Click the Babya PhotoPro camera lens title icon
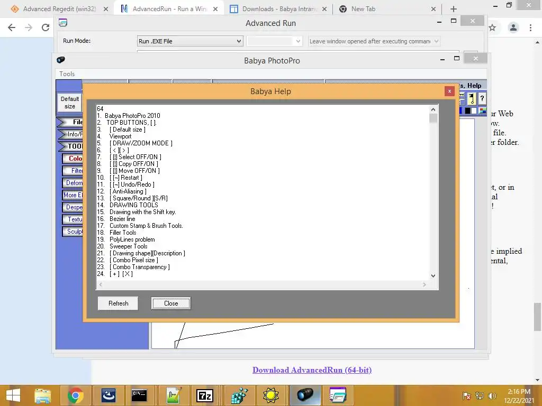This screenshot has height=406, width=542. click(x=61, y=60)
